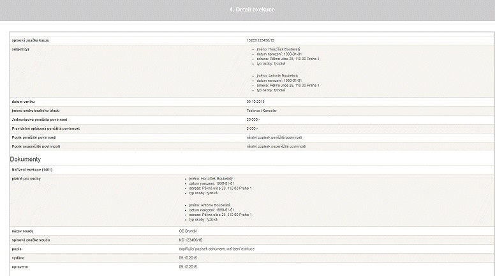Click court file number 'NC 123456/15'

point(192,239)
